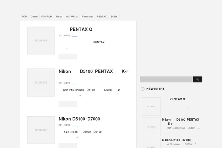Focus the sidebar search input field
The image size is (222, 148).
click(166, 80)
